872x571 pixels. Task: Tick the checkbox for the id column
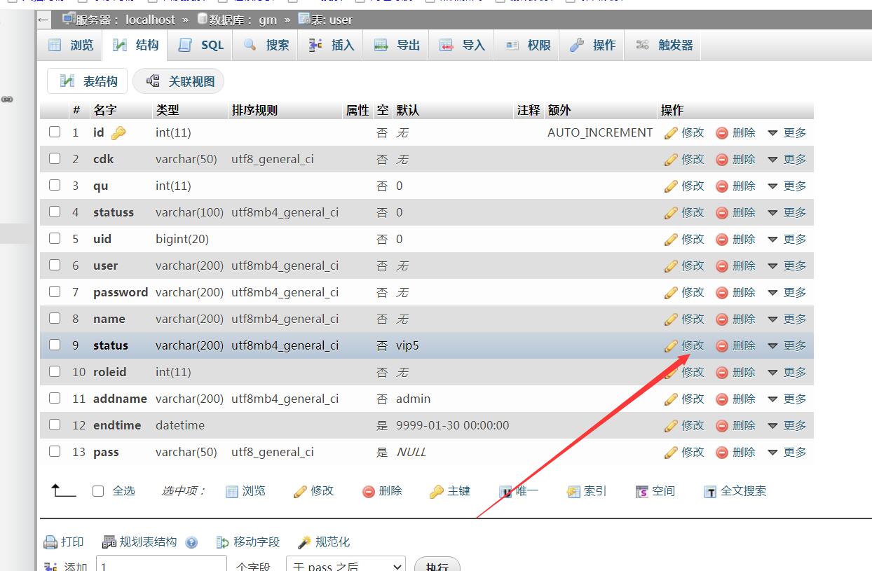pos(55,132)
